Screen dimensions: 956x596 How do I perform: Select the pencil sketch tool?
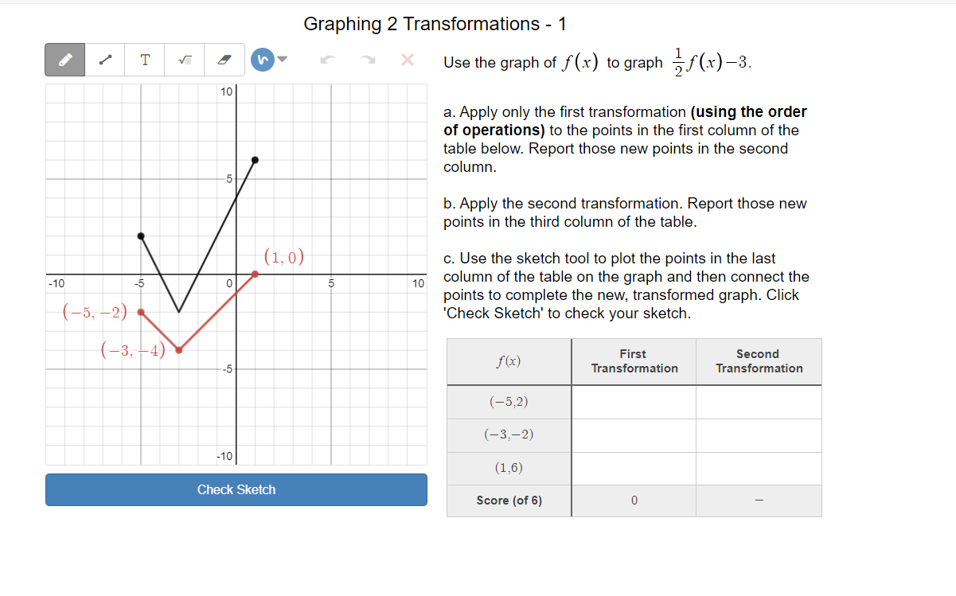click(x=64, y=60)
